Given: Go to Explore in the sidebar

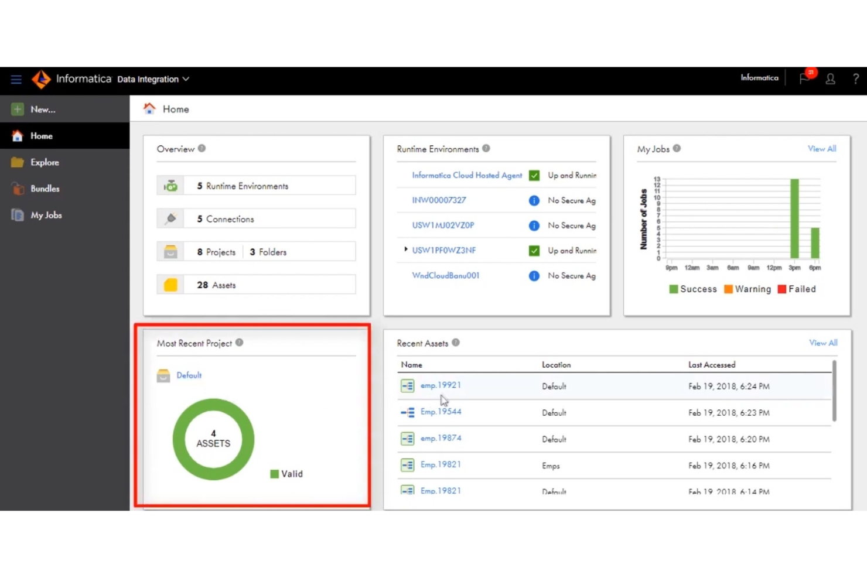Looking at the screenshot, I should click(45, 162).
